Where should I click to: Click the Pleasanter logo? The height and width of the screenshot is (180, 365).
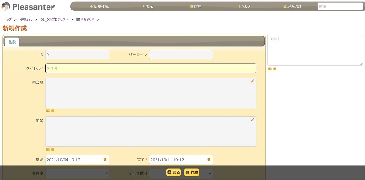point(28,7)
